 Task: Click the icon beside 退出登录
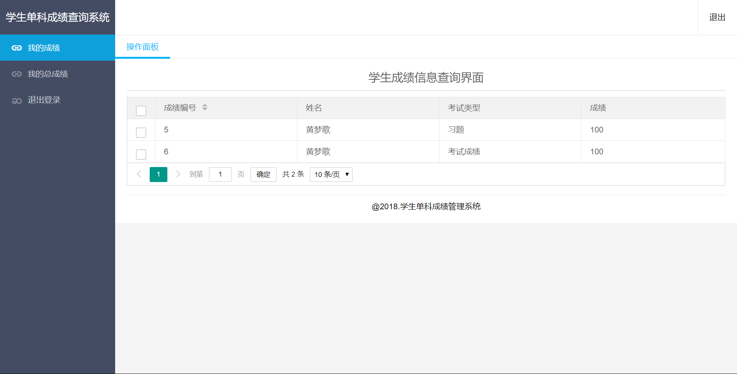pos(17,101)
